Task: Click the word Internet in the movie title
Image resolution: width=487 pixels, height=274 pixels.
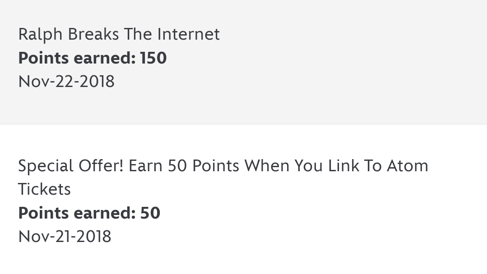Action: [x=189, y=34]
